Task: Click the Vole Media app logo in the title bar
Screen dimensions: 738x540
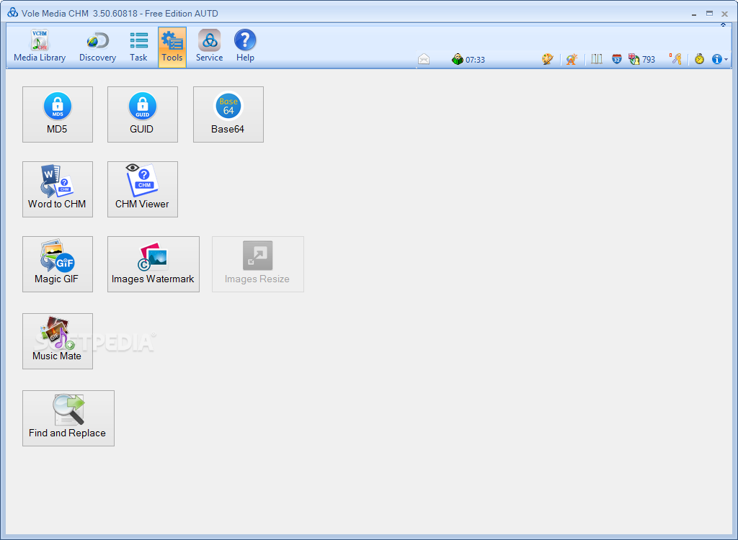Action: tap(13, 13)
